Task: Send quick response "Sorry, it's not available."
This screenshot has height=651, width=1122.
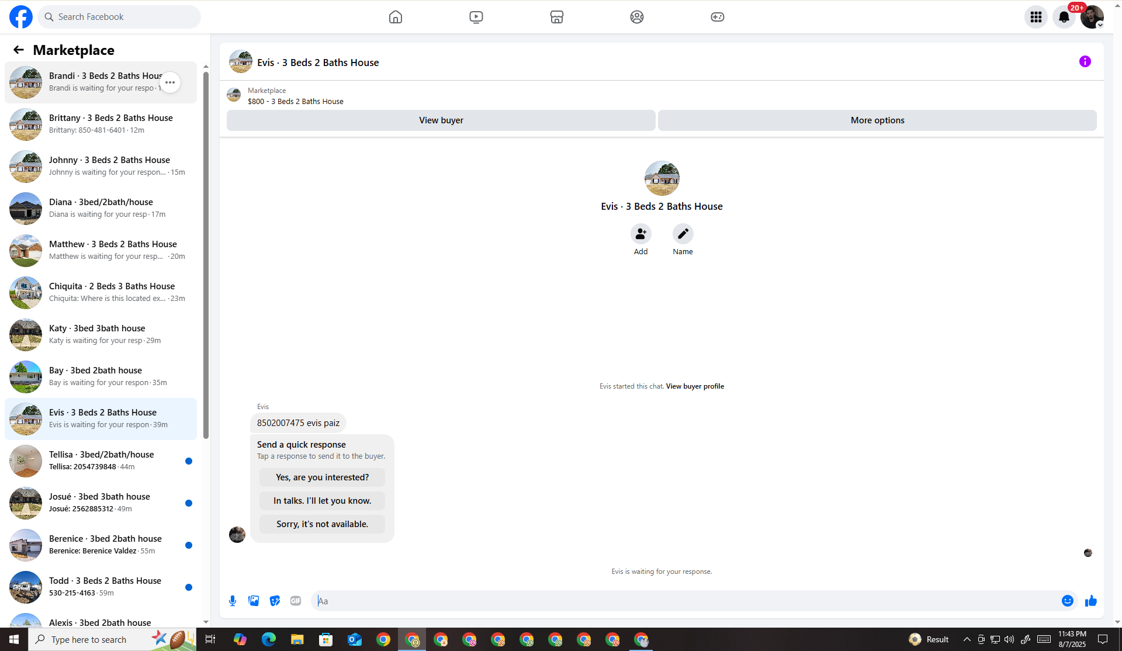Action: 322,524
